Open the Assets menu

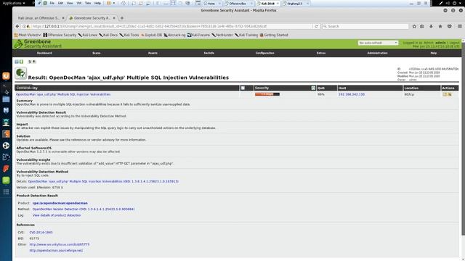(x=153, y=53)
